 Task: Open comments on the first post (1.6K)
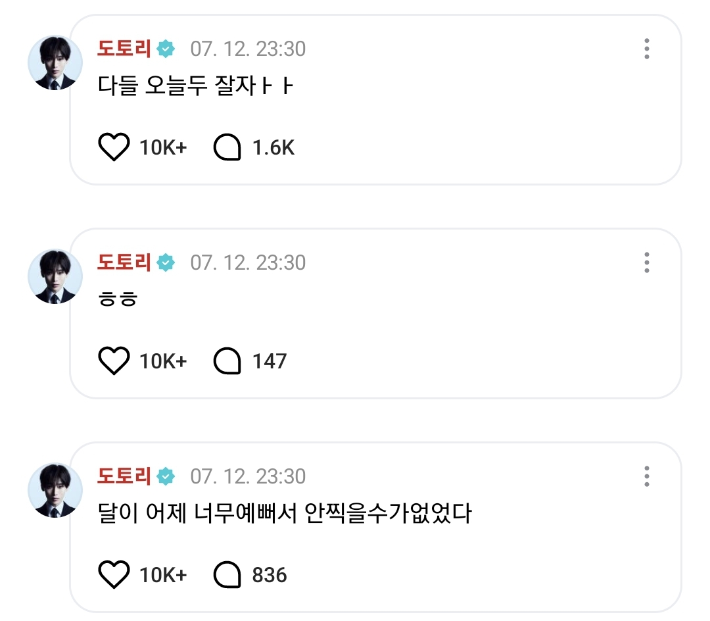[x=228, y=147]
